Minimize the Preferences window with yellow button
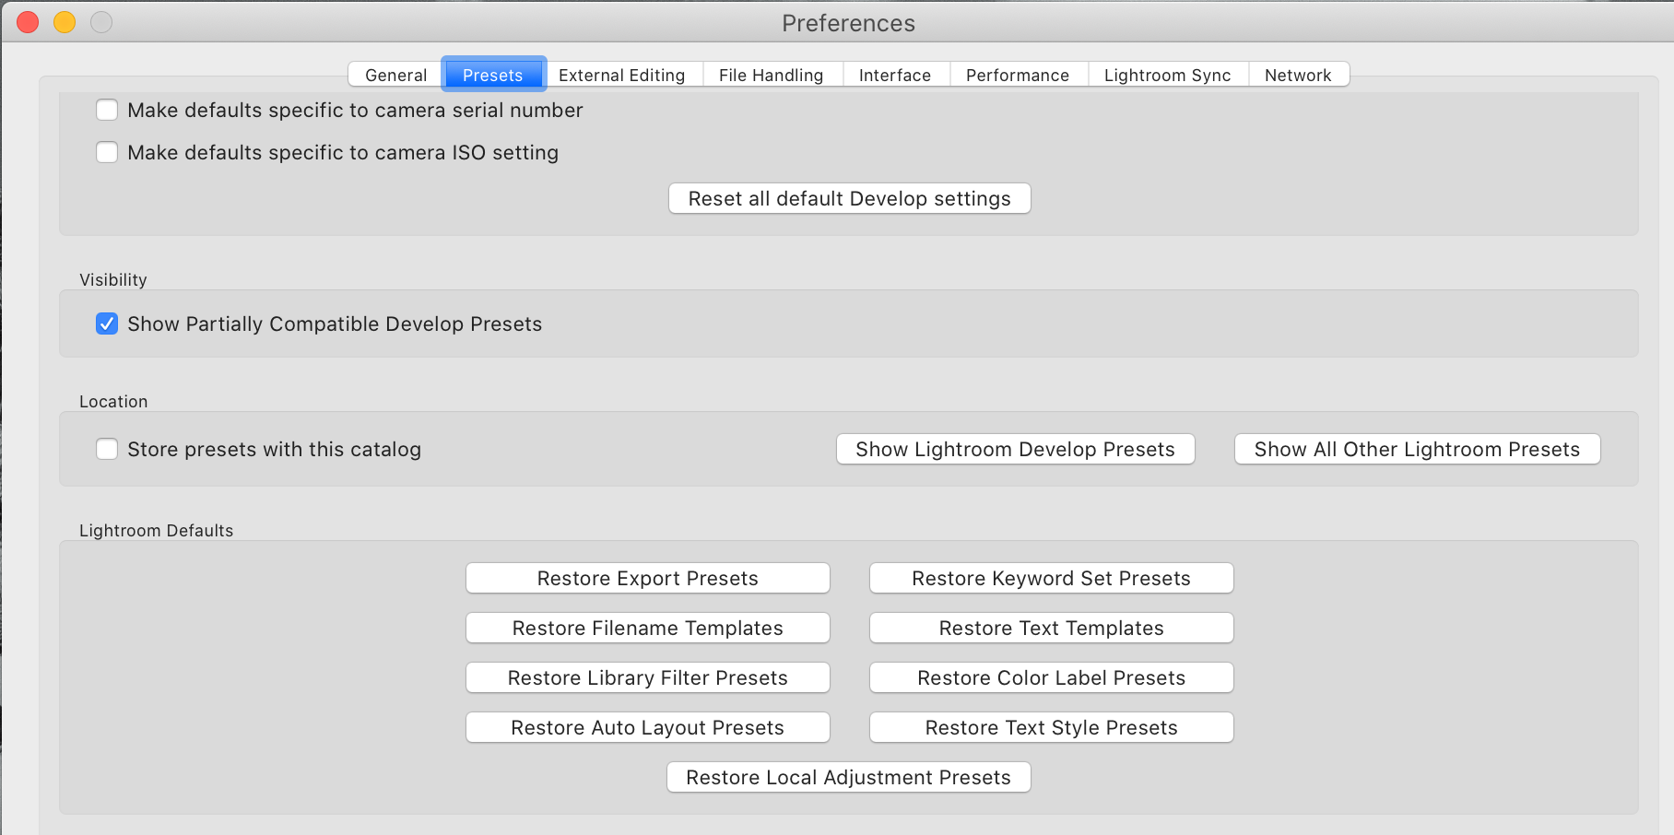The width and height of the screenshot is (1674, 835). click(65, 22)
